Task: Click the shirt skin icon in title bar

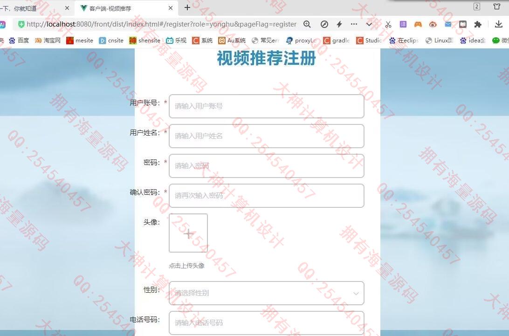Action: tap(497, 7)
